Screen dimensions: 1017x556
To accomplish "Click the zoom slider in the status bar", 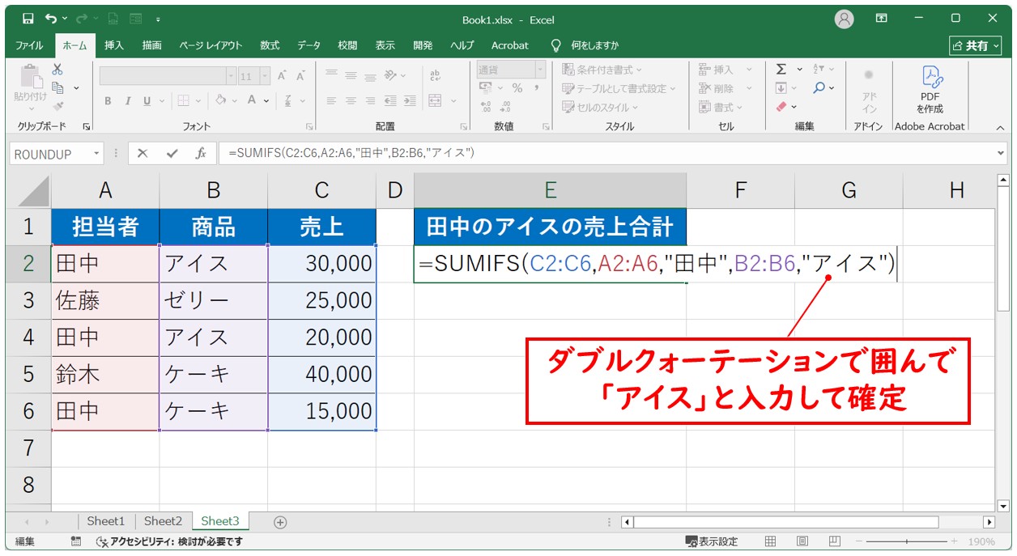I will [906, 541].
